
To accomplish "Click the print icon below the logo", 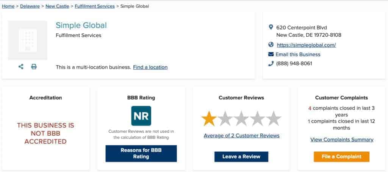I will point(34,67).
